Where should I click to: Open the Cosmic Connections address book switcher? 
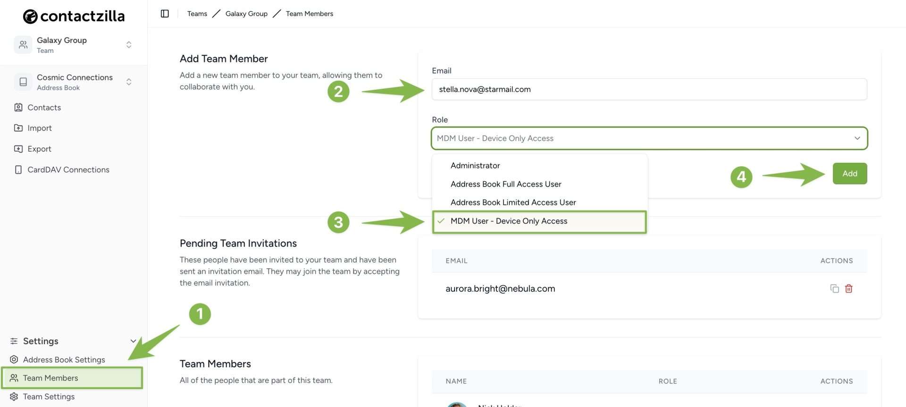coord(129,82)
